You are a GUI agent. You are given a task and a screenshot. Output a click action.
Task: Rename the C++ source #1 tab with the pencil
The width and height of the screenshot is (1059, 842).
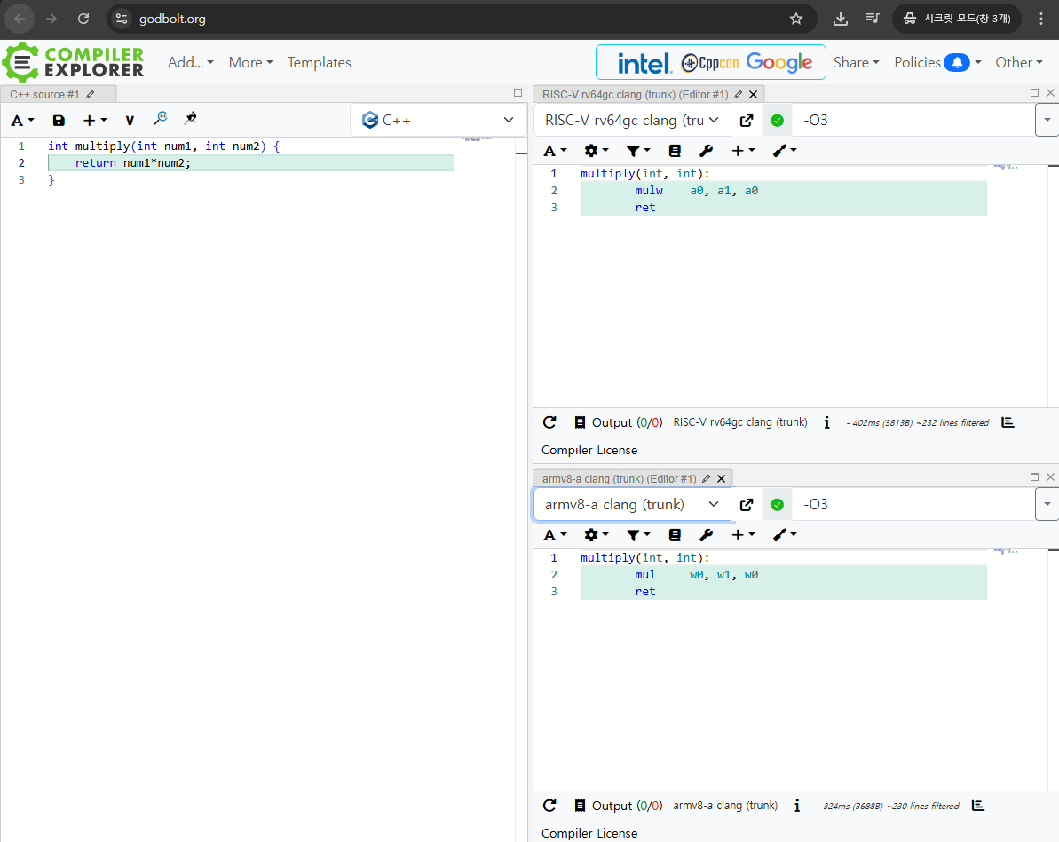(x=90, y=94)
